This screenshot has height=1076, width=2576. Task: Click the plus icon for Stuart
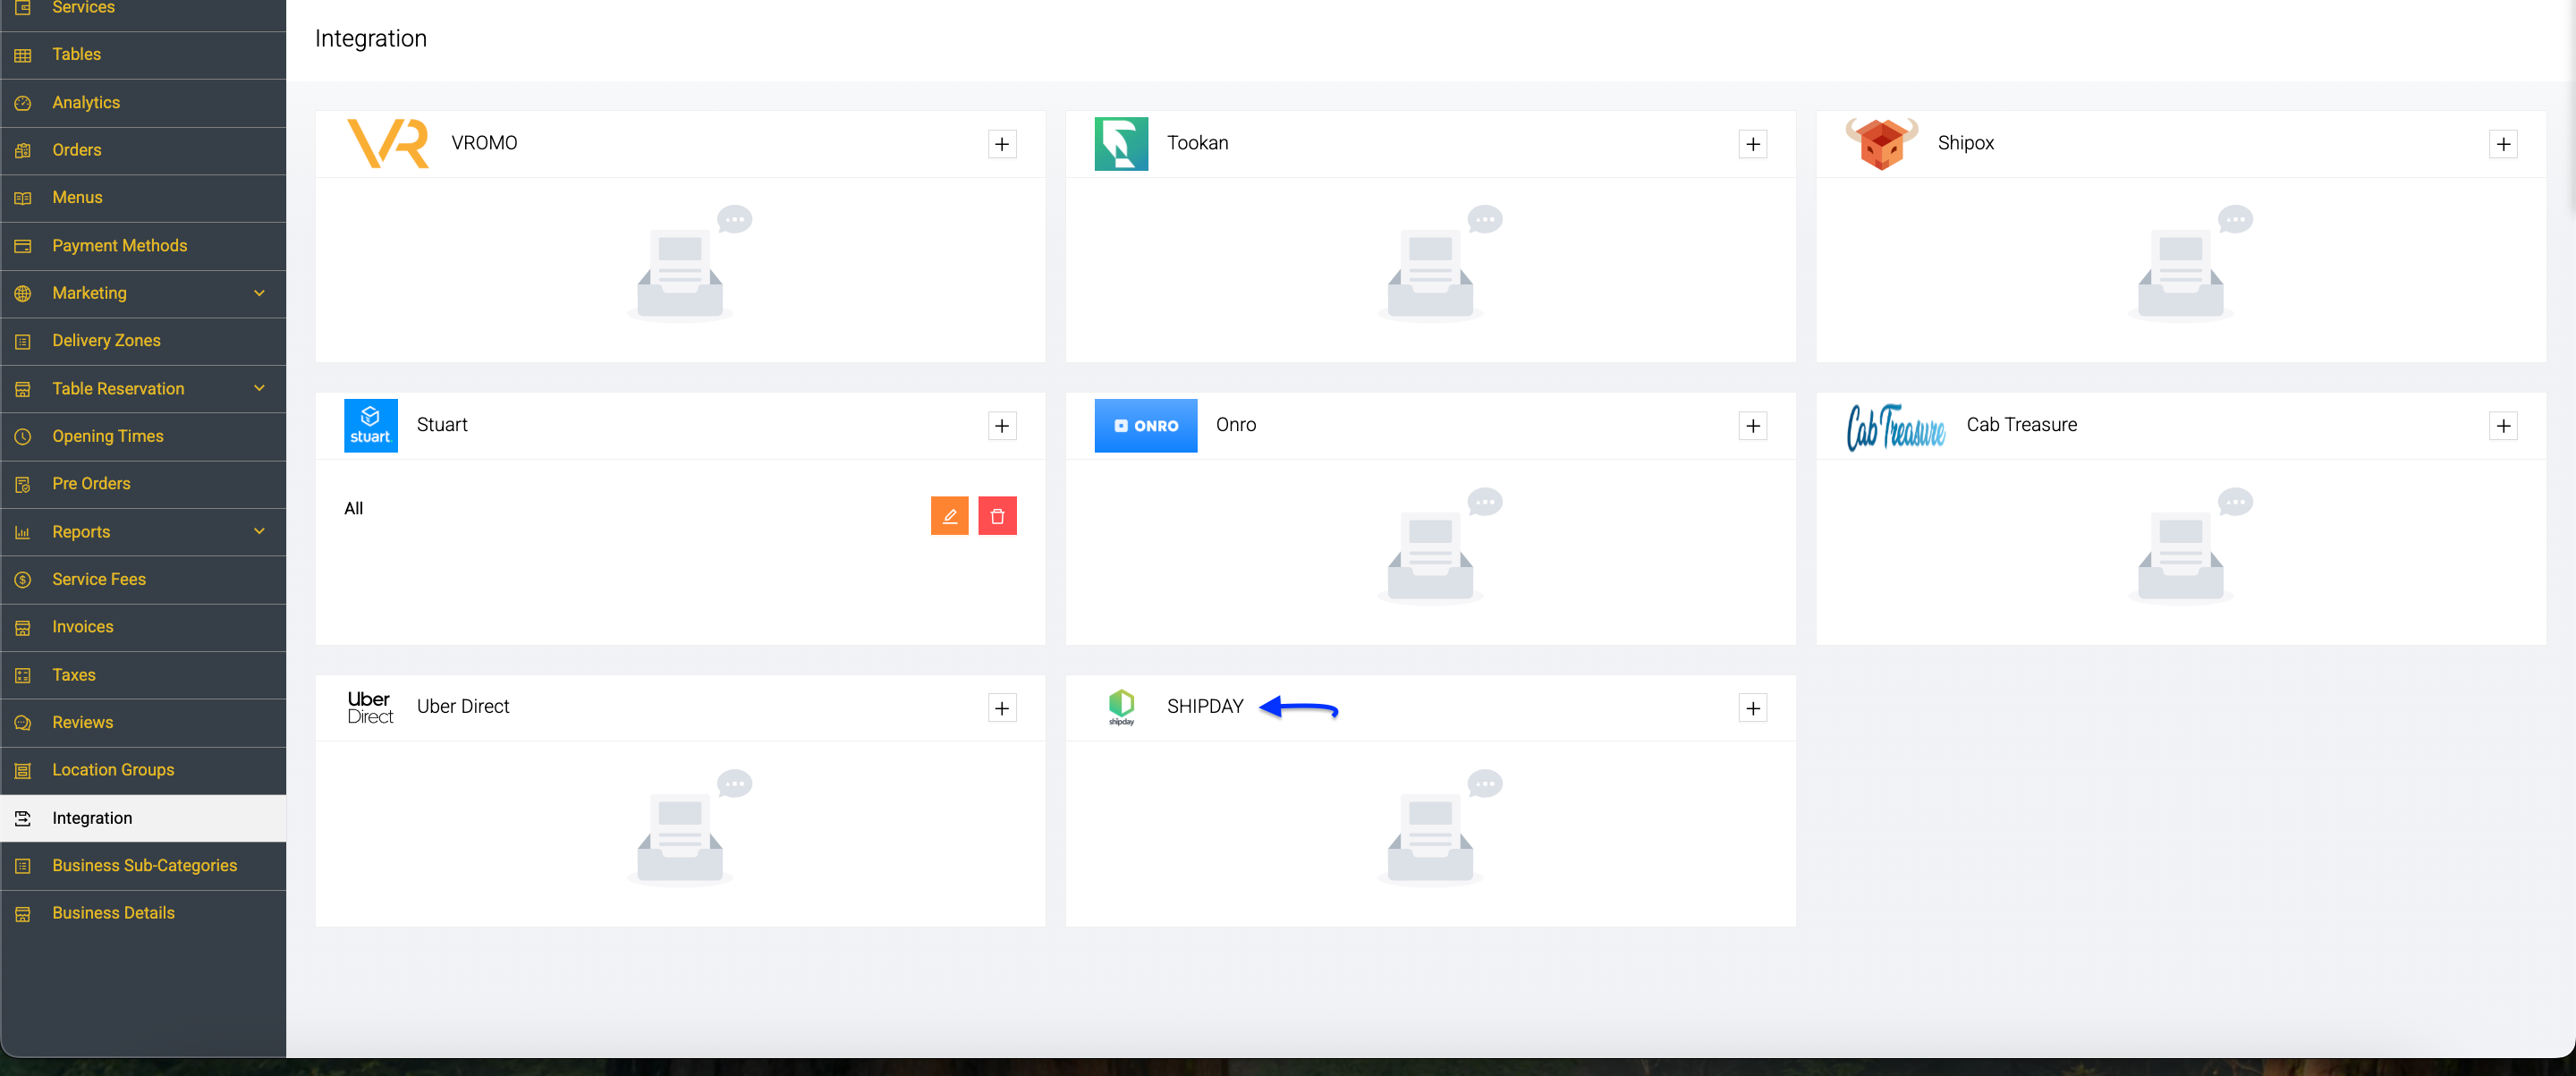tap(1002, 426)
